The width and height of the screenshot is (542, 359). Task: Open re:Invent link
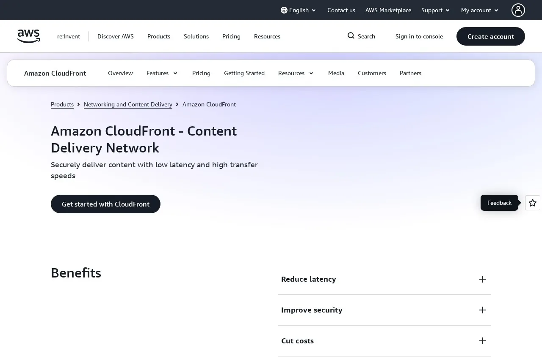69,36
